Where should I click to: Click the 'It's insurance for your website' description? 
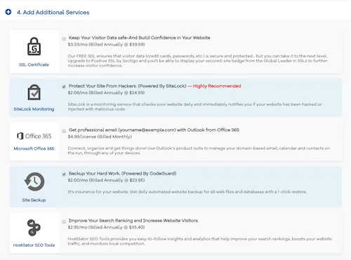pos(187,192)
